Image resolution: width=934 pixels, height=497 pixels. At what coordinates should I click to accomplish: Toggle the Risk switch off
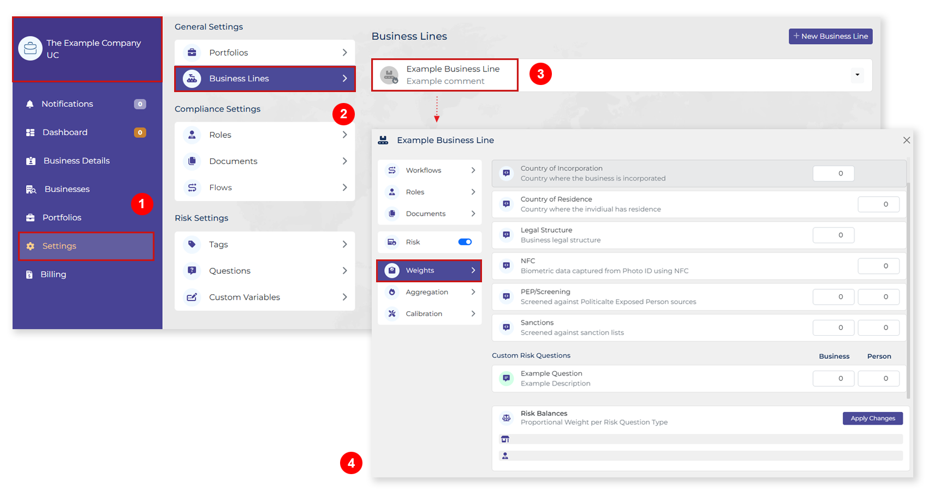tap(465, 242)
